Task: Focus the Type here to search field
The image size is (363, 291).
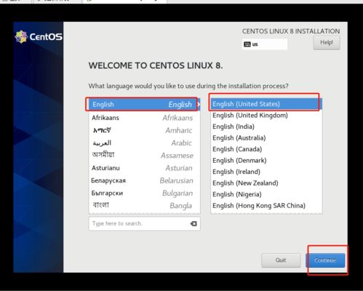Action: pyautogui.click(x=144, y=223)
